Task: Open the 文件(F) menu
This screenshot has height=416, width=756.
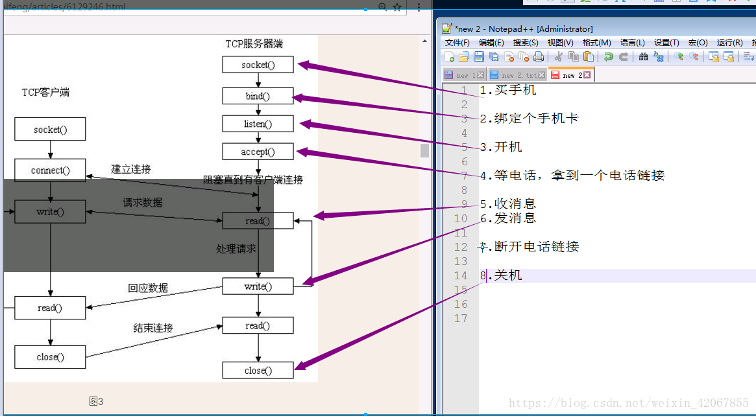Action: 457,43
